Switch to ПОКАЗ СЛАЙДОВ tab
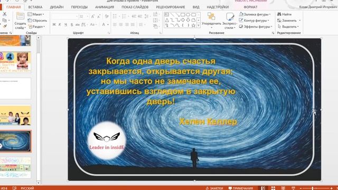The image size is (338, 190). (135, 7)
